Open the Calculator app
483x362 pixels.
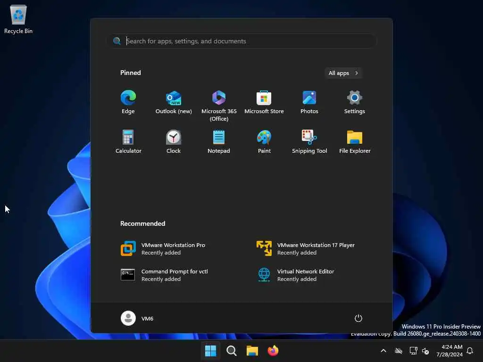tap(128, 141)
